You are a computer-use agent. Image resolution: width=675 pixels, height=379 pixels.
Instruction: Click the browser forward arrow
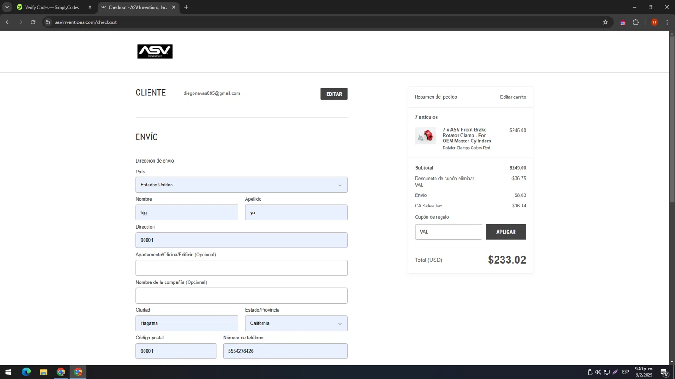click(x=20, y=22)
